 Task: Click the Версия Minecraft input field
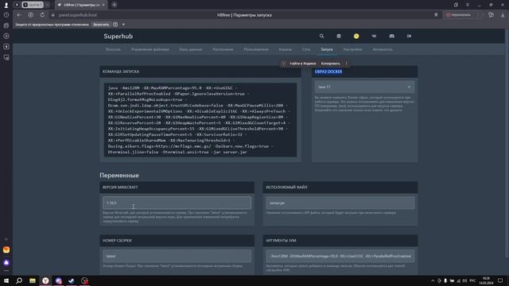point(177,203)
